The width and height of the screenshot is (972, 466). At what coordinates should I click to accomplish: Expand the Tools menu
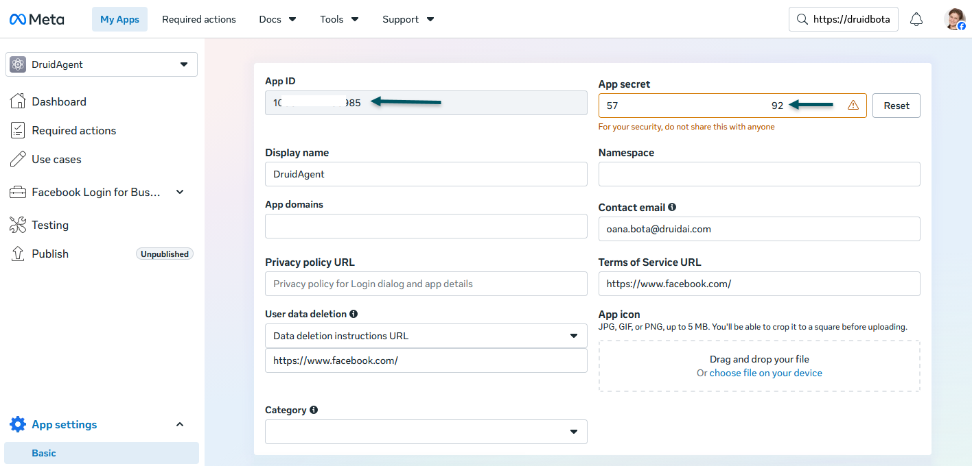339,19
